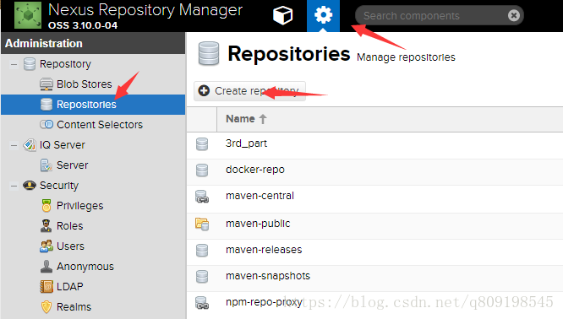Click the docker-repo database icon
The image size is (563, 319).
(202, 170)
